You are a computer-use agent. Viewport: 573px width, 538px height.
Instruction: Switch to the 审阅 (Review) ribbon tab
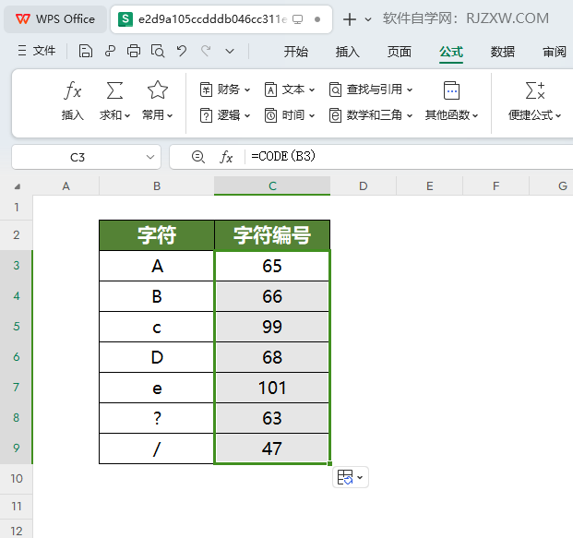tap(555, 52)
